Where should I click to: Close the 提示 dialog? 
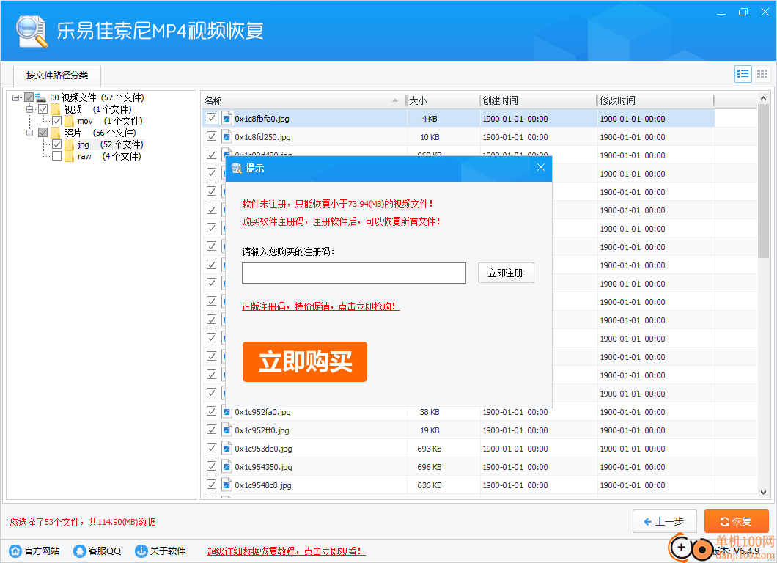click(x=541, y=168)
